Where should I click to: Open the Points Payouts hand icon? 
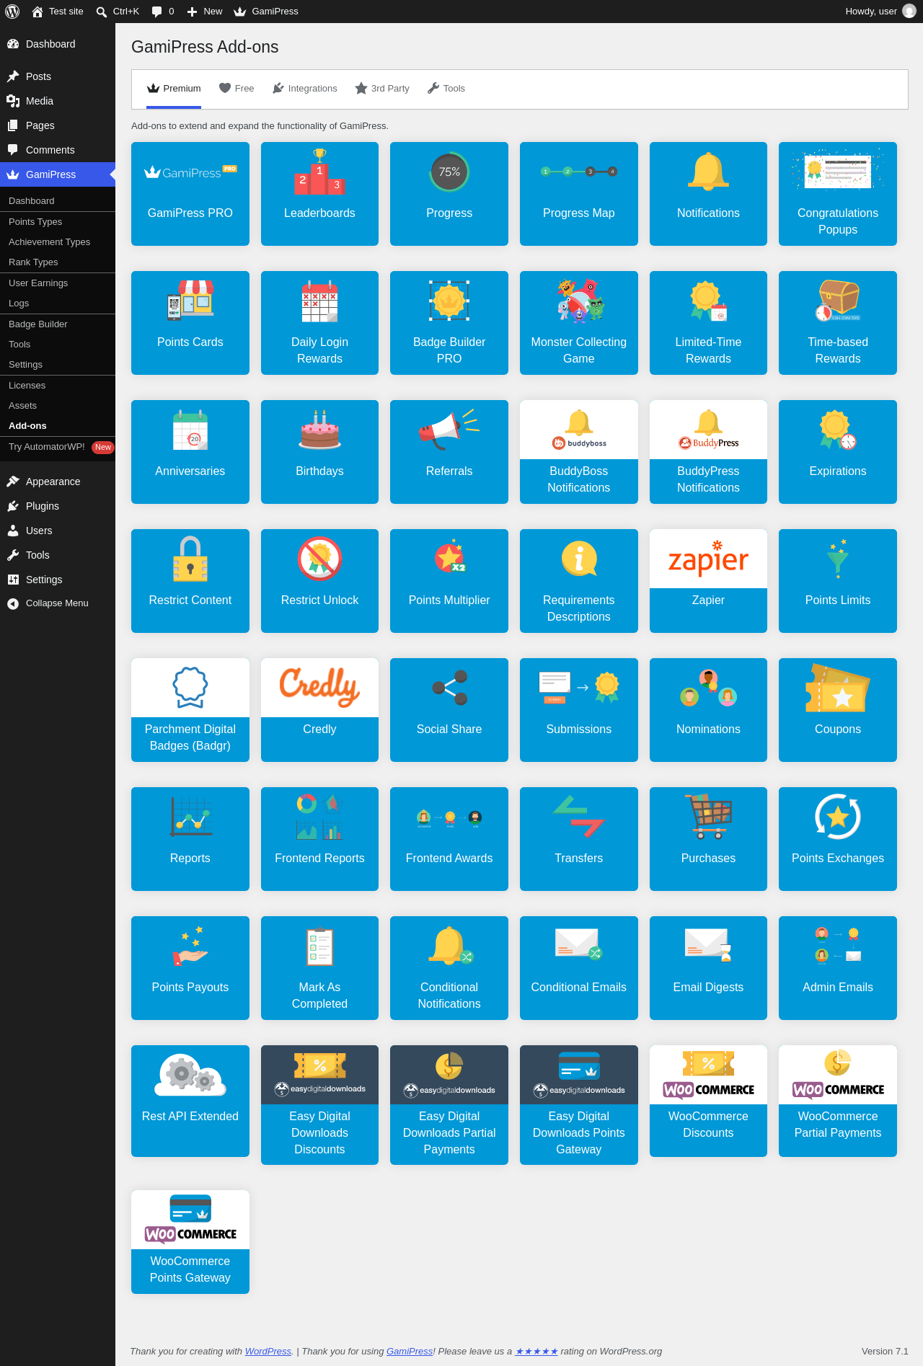point(190,946)
